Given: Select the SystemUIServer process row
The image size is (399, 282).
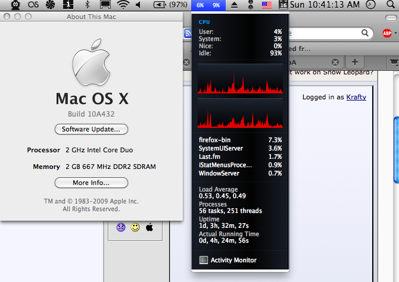Looking at the screenshot, I should tap(240, 148).
